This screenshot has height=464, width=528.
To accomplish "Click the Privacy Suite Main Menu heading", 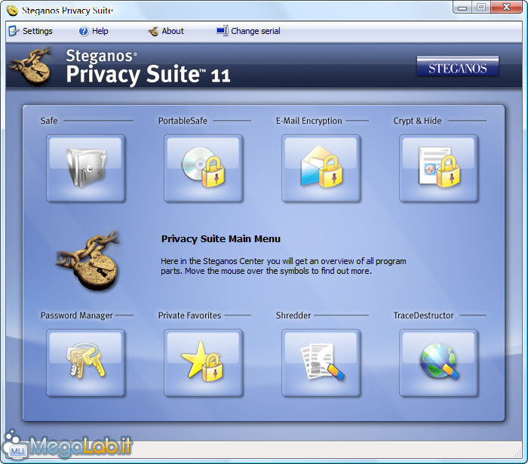I will pyautogui.click(x=220, y=238).
